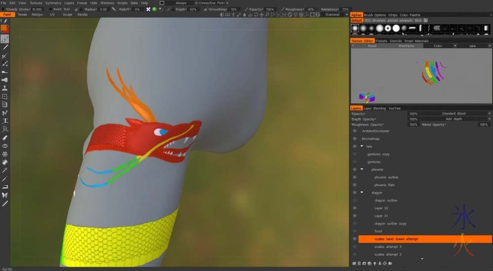Open the Textures menu
This screenshot has height=271, width=493.
point(36,3)
